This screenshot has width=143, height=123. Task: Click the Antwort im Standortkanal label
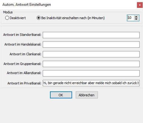tap(22, 35)
